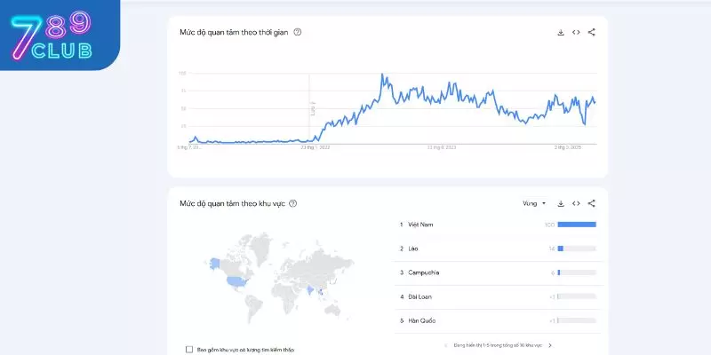Expand the "Vùng" region type dropdown

(x=534, y=203)
